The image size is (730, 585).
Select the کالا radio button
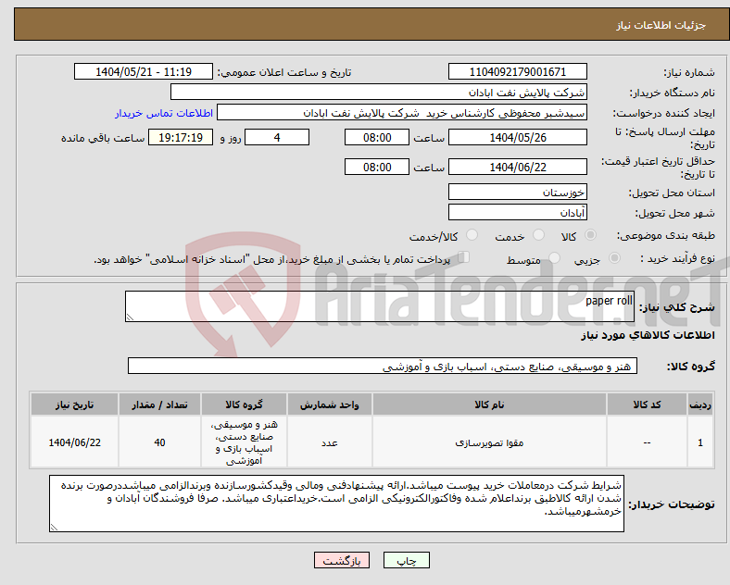tap(590, 235)
